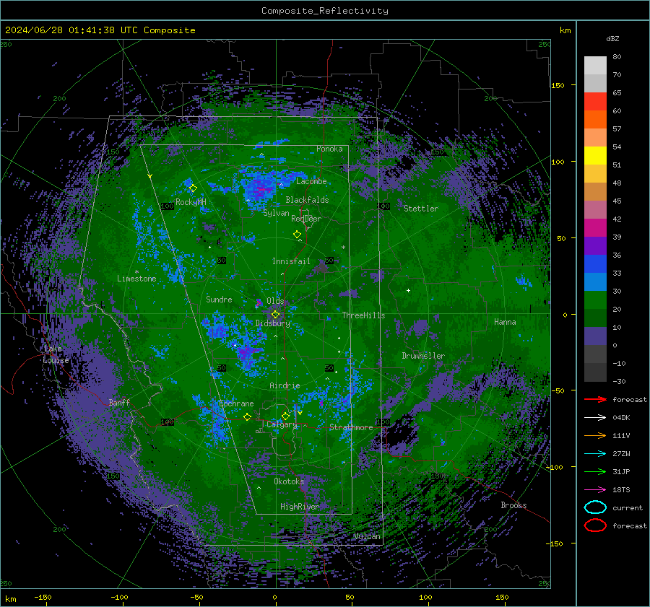Click the red forecast ellipse symbol
Image resolution: width=650 pixels, height=607 pixels.
point(595,525)
